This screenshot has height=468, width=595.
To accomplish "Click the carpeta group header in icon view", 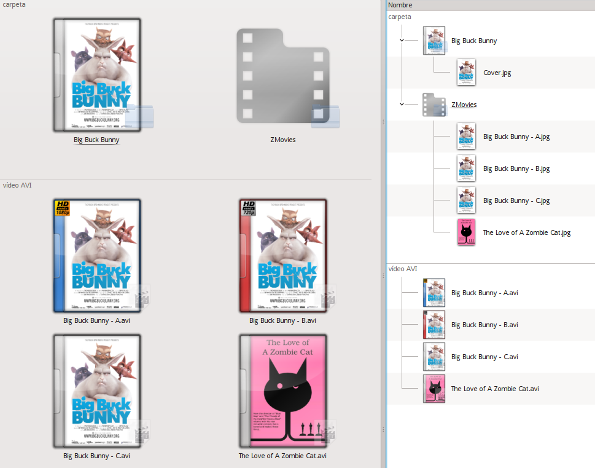I will point(14,4).
